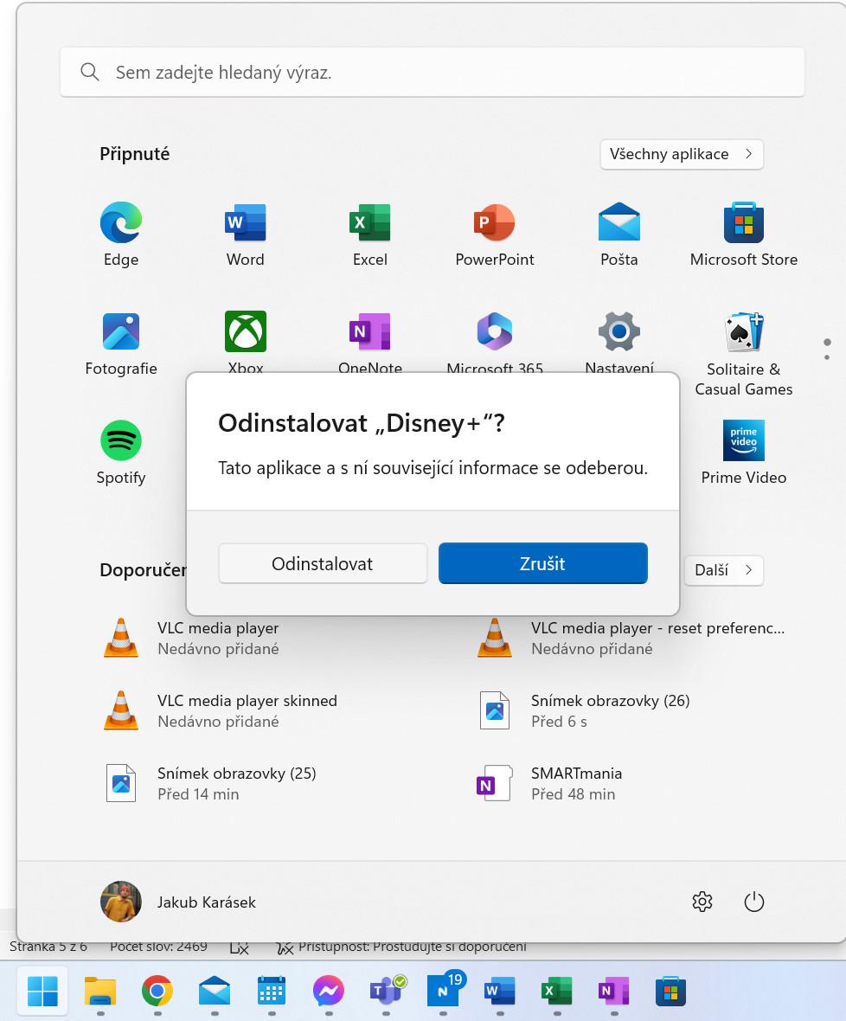Switch to Excel on the taskbar
Image resolution: width=846 pixels, height=1021 pixels.
tap(557, 992)
